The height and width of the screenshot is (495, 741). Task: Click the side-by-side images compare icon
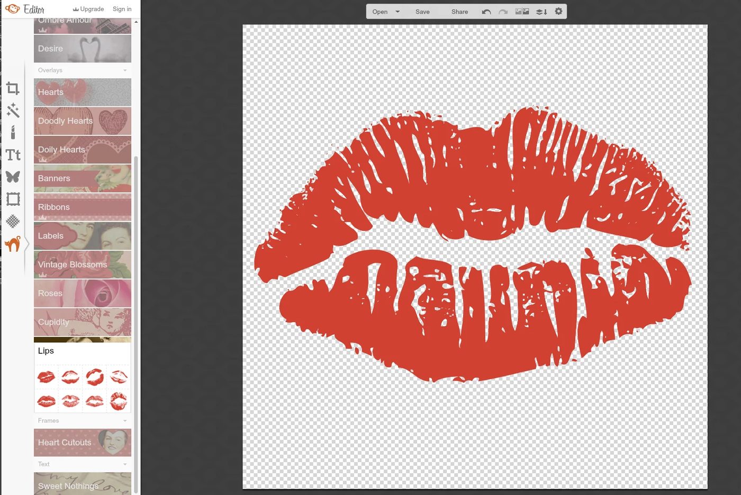click(x=522, y=11)
